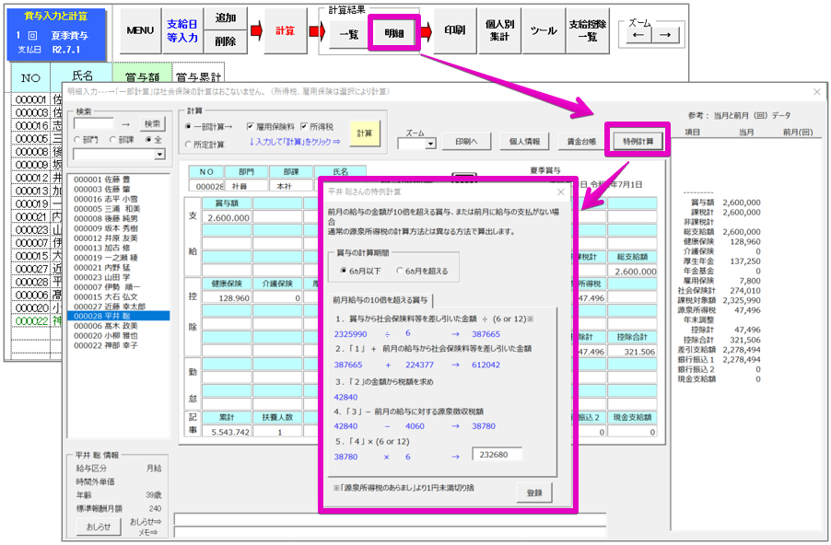
Task: Open MENU in the bonus input window
Action: [x=140, y=30]
